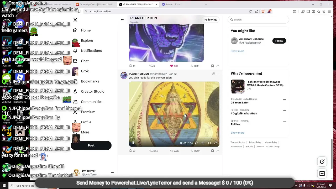The width and height of the screenshot is (336, 189).
Task: Focus the X Search field
Action: coord(258,20)
